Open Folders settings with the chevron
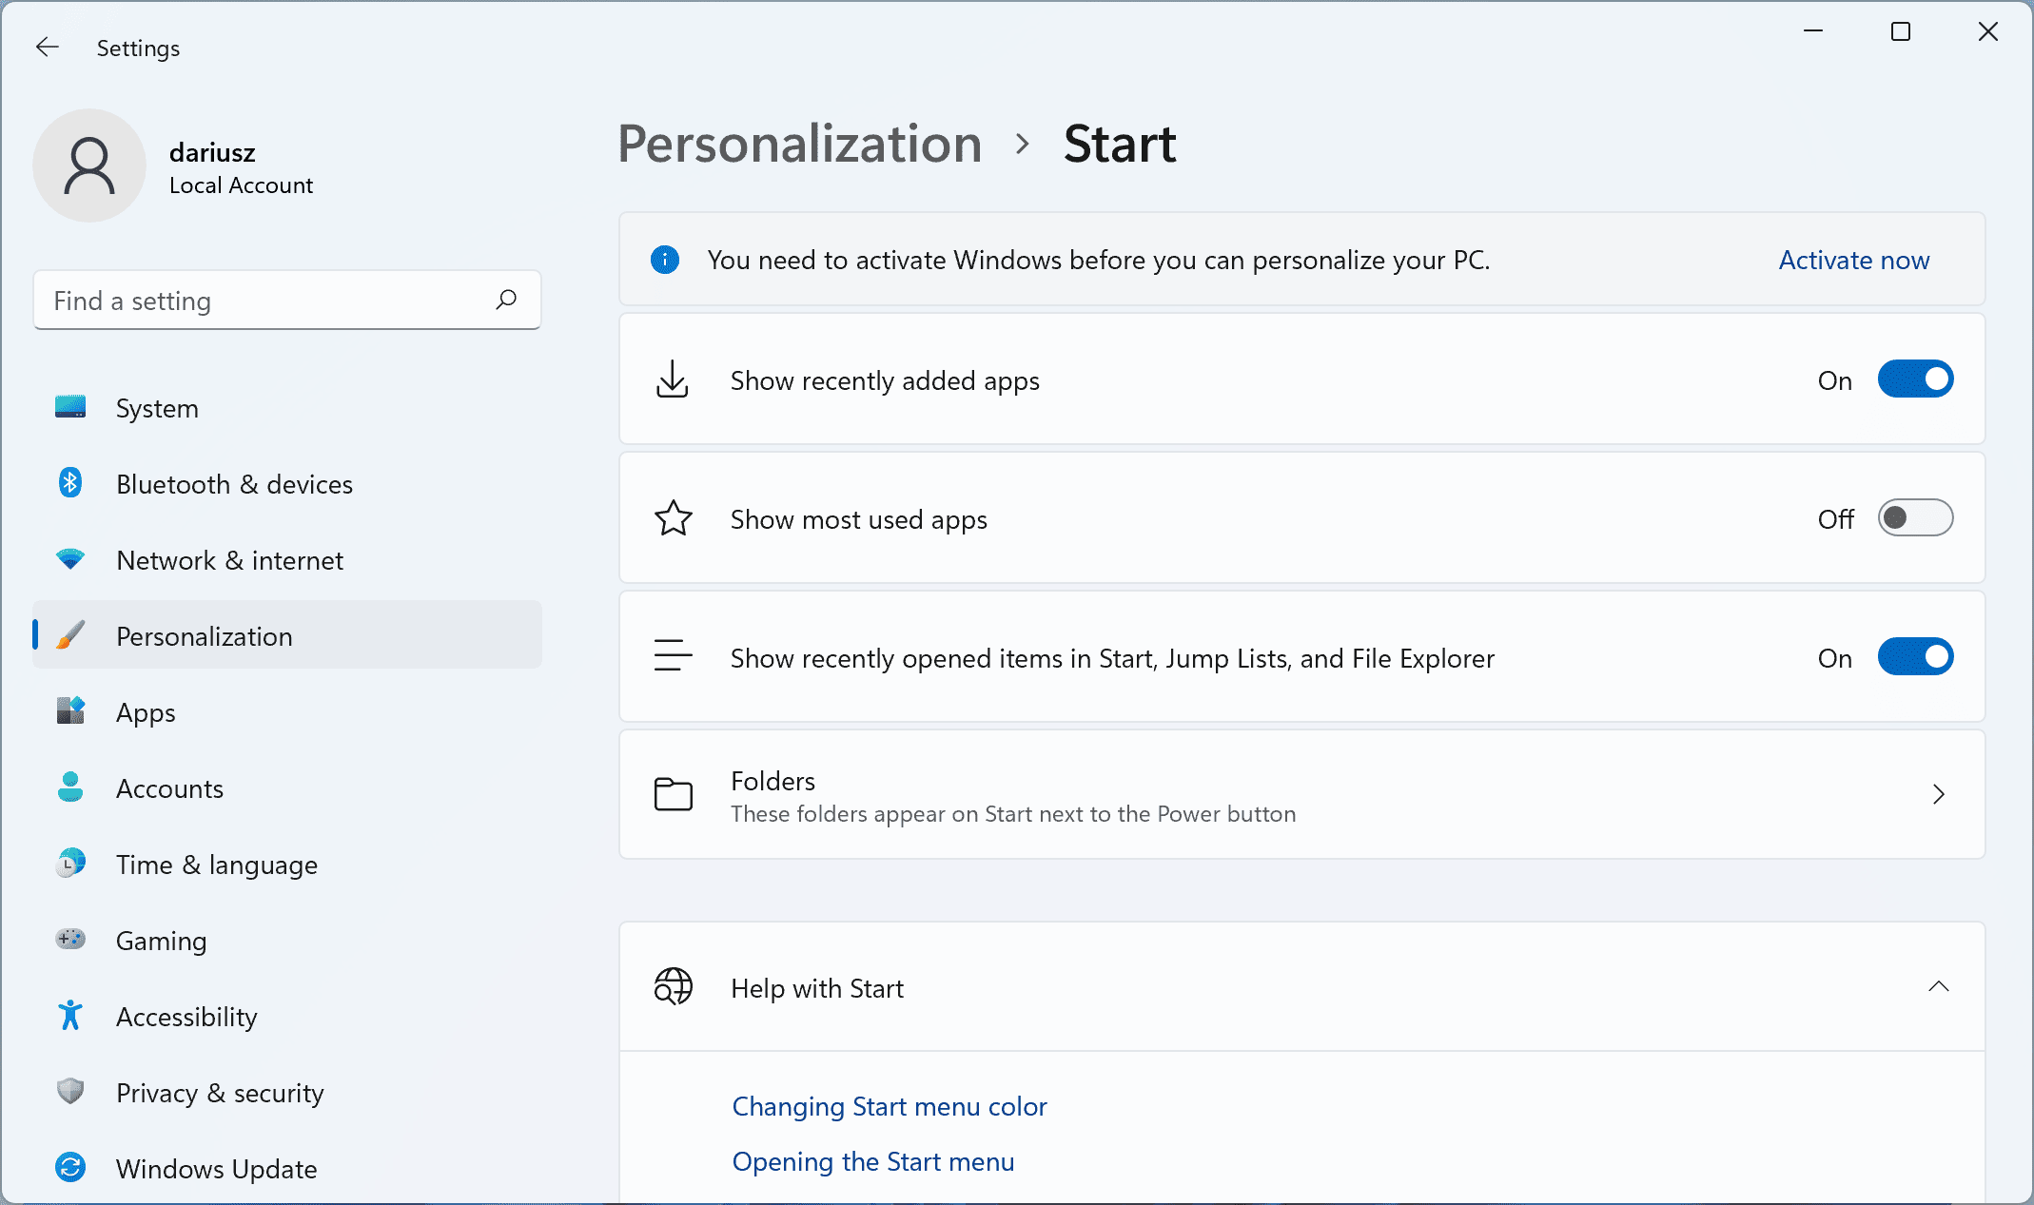The height and width of the screenshot is (1205, 2034). tap(1939, 794)
